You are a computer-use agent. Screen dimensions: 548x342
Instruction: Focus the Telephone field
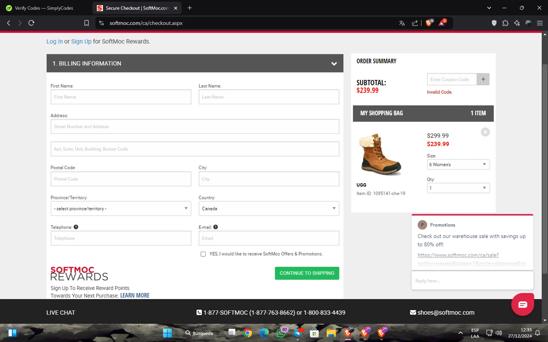[121, 238]
